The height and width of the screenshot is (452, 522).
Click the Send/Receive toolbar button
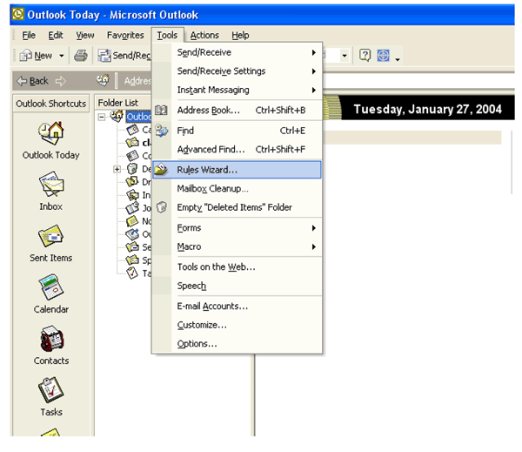124,56
